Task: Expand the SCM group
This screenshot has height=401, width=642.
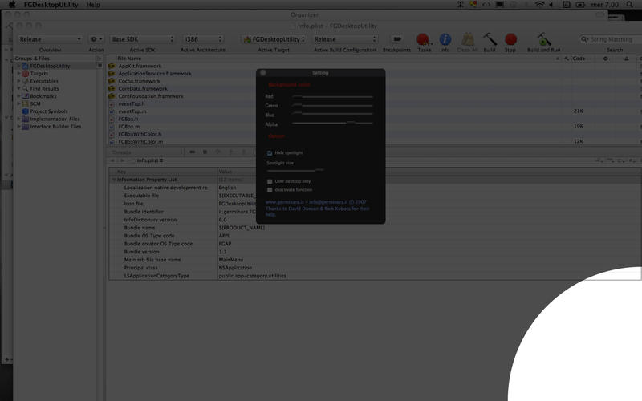Action: pyautogui.click(x=18, y=104)
